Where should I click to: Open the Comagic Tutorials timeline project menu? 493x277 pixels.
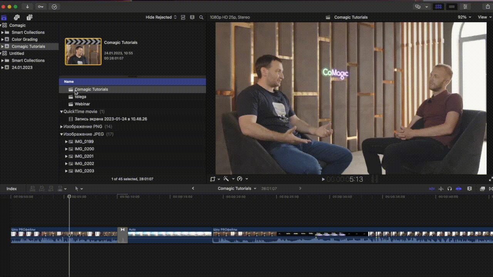(237, 189)
